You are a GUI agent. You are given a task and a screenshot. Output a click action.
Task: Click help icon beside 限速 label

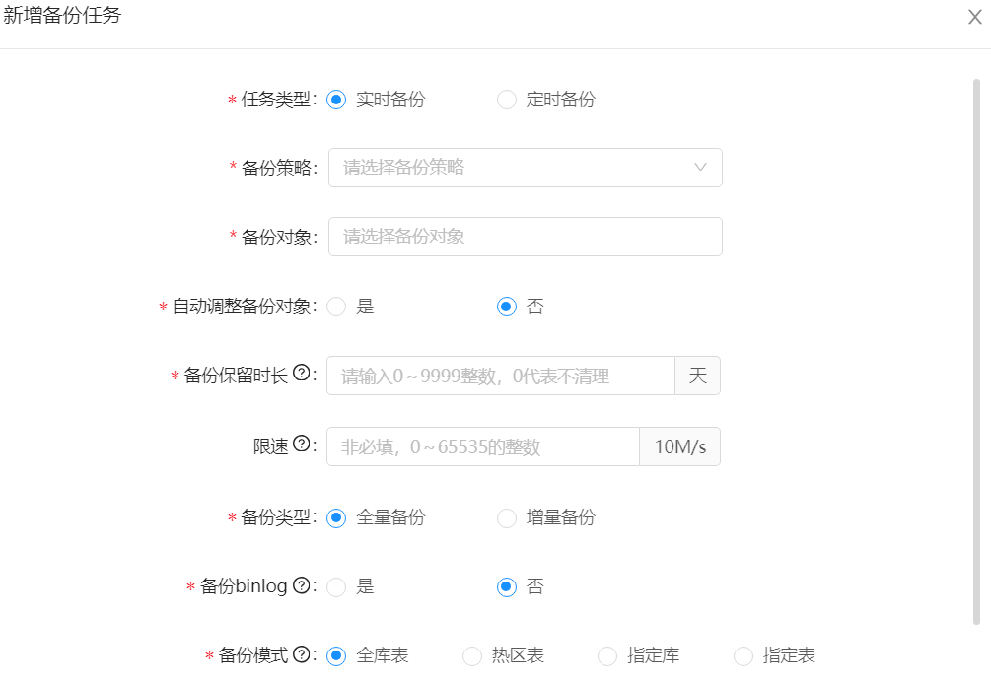(302, 445)
